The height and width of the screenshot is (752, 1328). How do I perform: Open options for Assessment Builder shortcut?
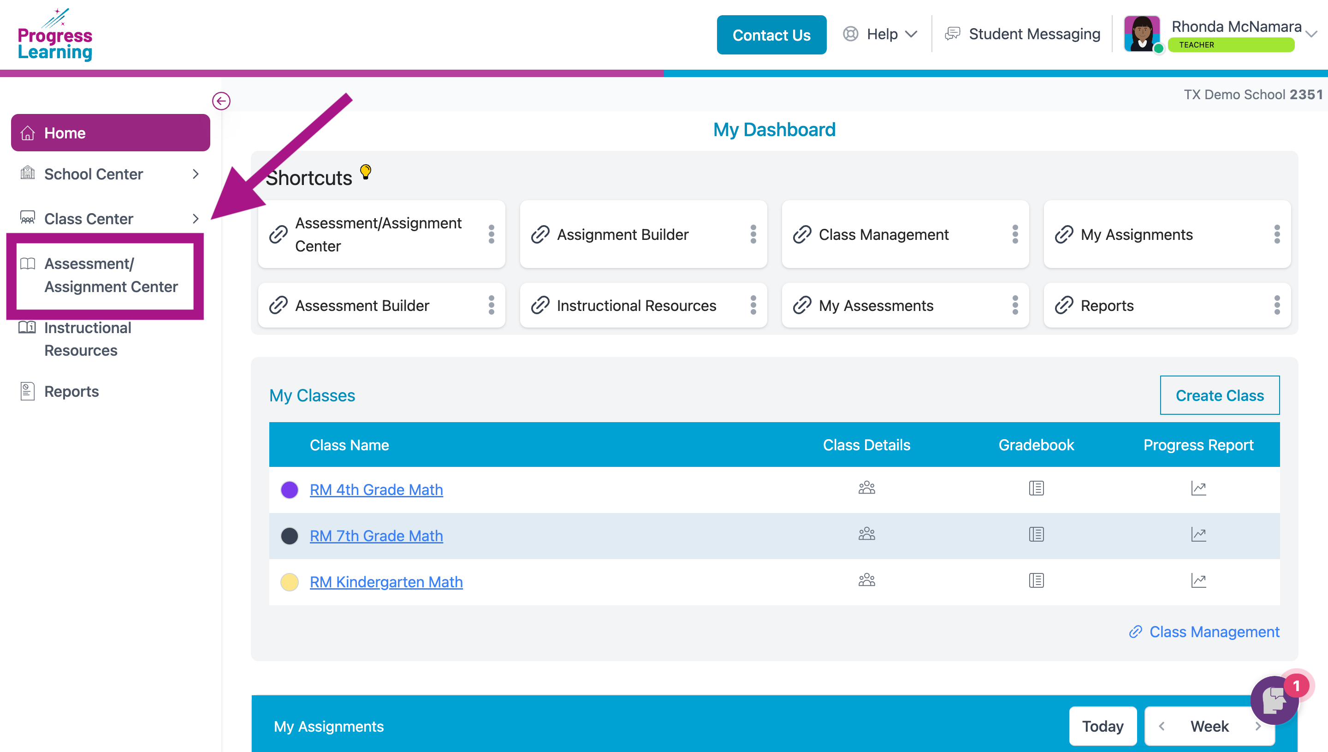tap(492, 305)
